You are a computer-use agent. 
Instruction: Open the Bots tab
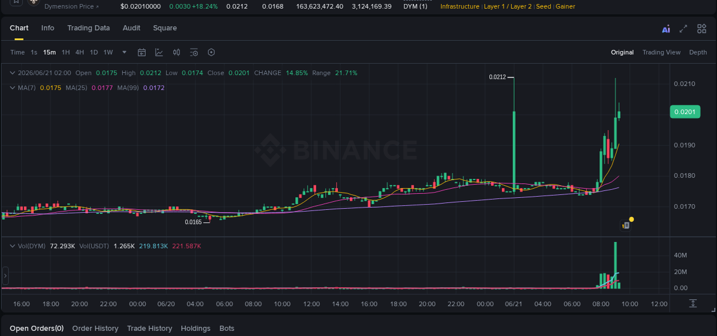tap(227, 329)
